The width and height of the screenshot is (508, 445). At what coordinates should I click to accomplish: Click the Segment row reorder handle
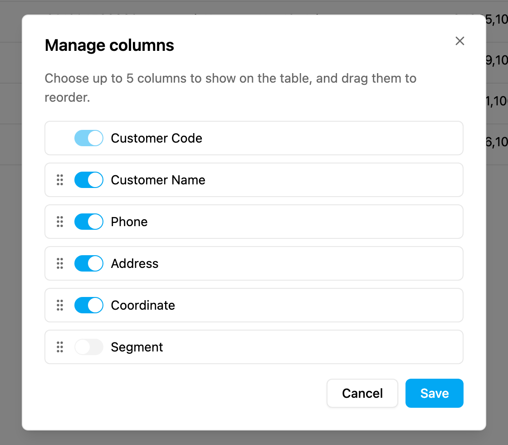click(60, 347)
